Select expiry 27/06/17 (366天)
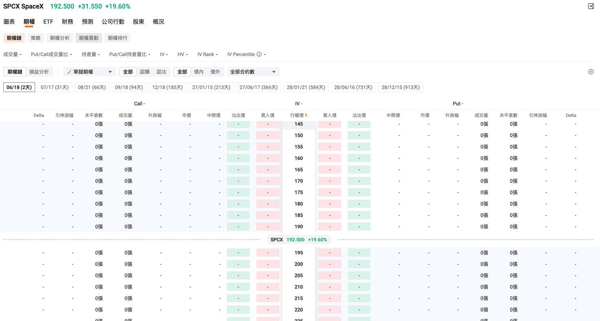 [x=259, y=87]
